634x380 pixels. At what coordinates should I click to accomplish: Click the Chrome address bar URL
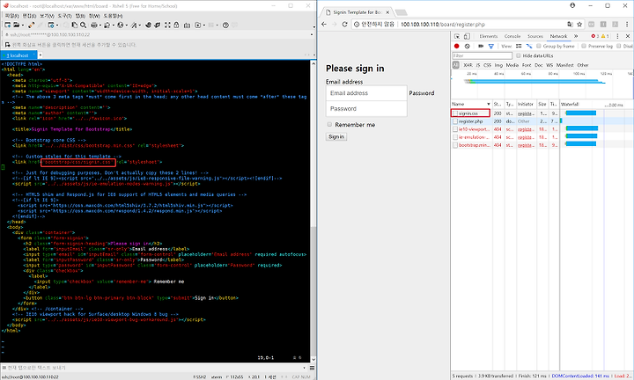443,25
